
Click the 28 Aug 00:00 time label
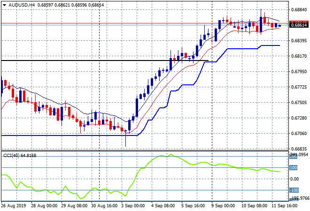[x=44, y=206]
